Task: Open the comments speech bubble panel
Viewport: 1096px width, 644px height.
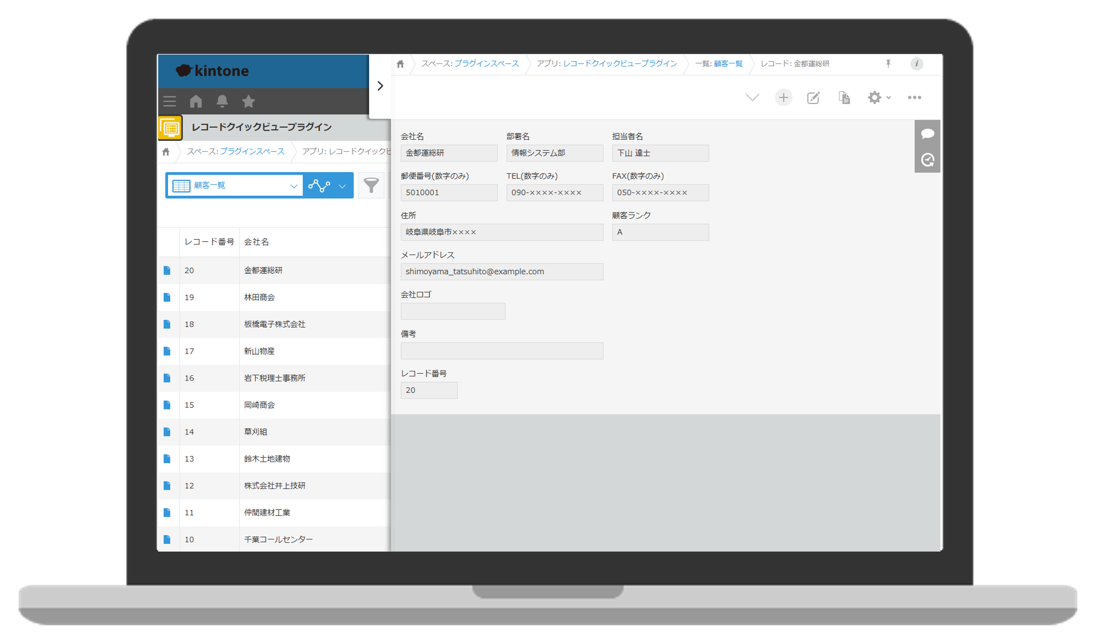Action: [x=927, y=134]
